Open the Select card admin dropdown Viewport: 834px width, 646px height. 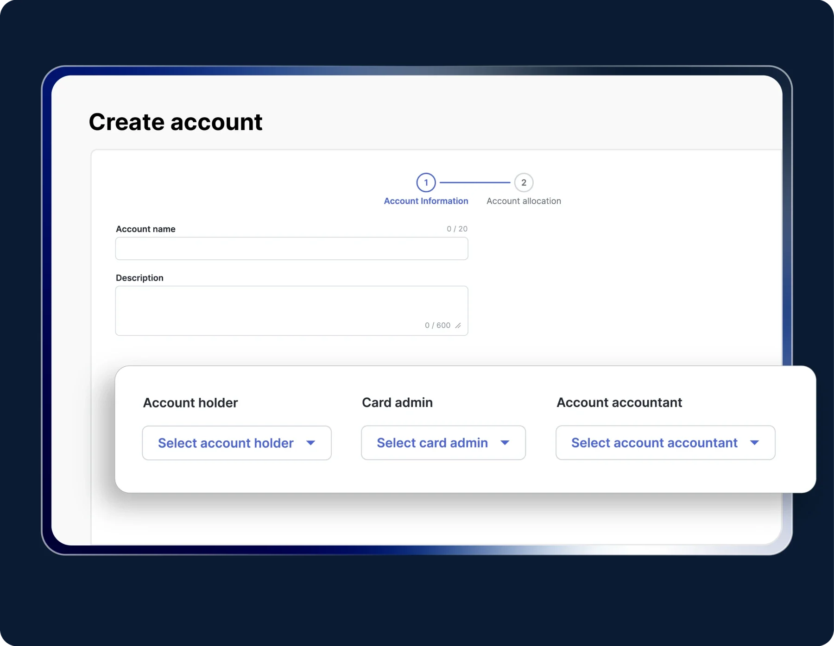click(x=432, y=443)
